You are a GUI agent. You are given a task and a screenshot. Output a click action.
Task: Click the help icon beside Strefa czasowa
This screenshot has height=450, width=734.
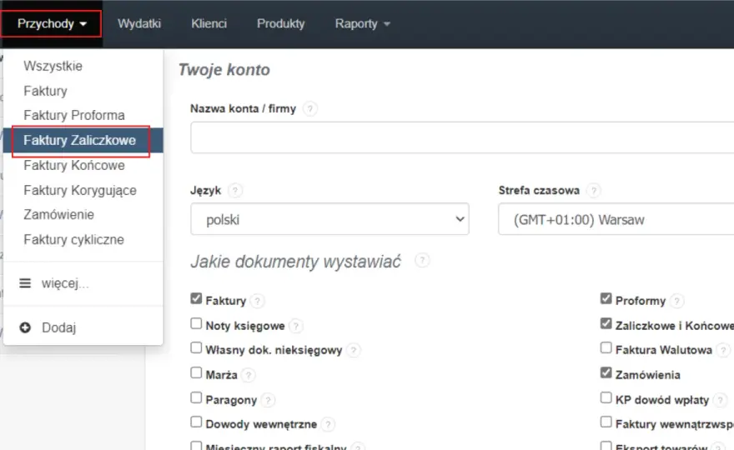pos(594,191)
